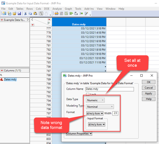Click the Save floppy disk icon
Screen dimensions: 159x144
tap(19, 13)
